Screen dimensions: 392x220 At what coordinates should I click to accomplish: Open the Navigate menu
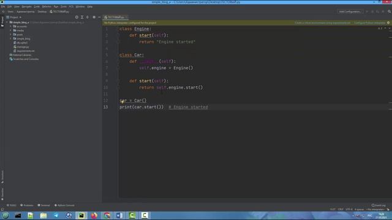click(26, 7)
